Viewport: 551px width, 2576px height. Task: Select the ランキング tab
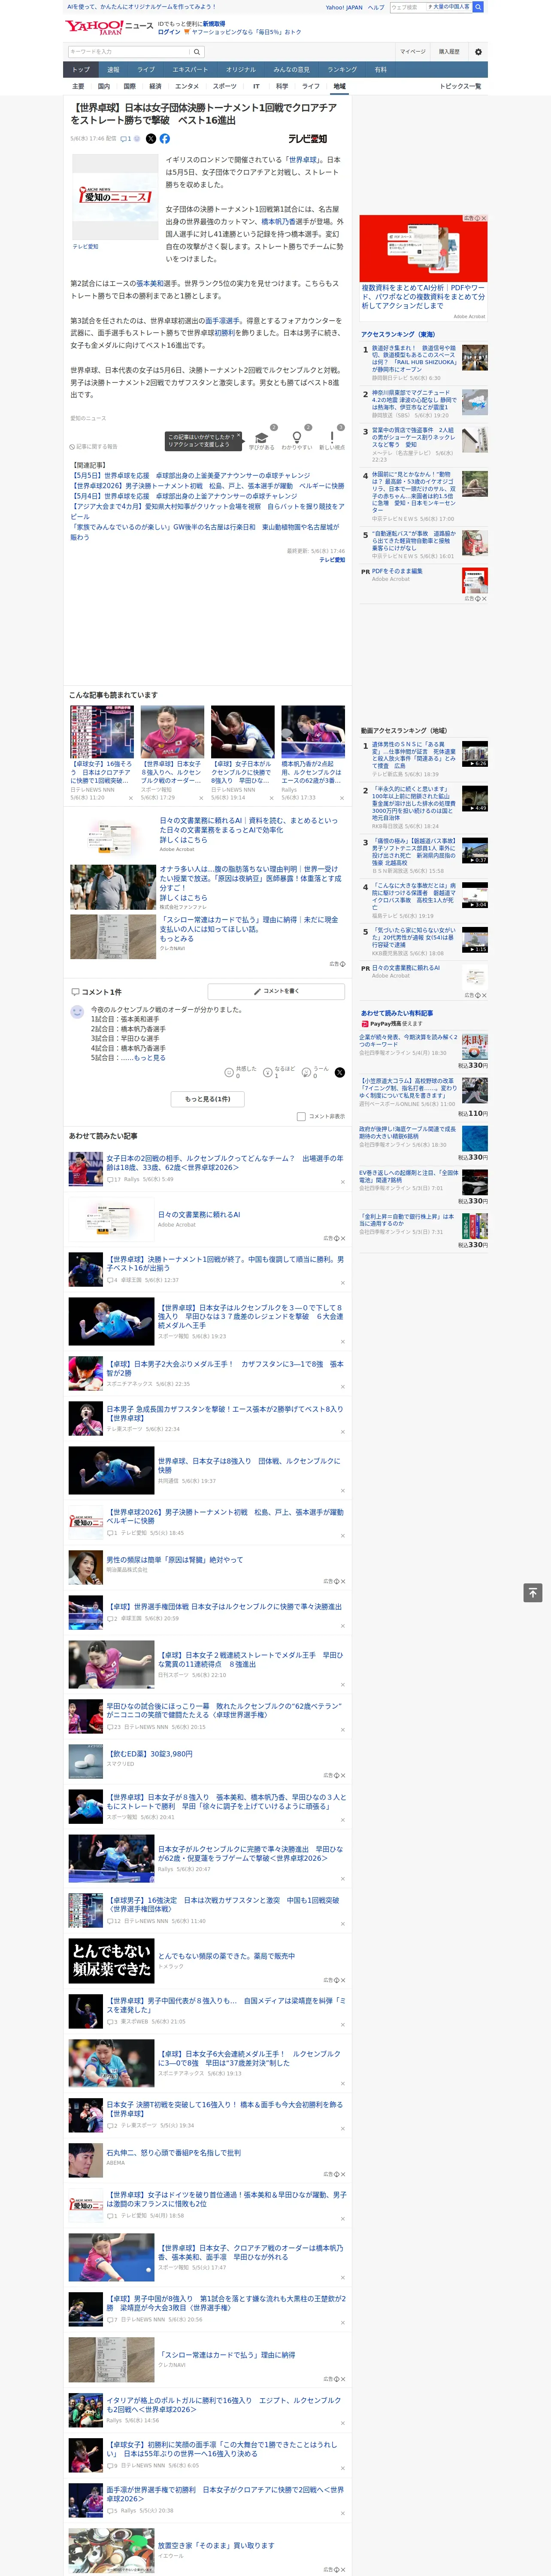pyautogui.click(x=342, y=69)
